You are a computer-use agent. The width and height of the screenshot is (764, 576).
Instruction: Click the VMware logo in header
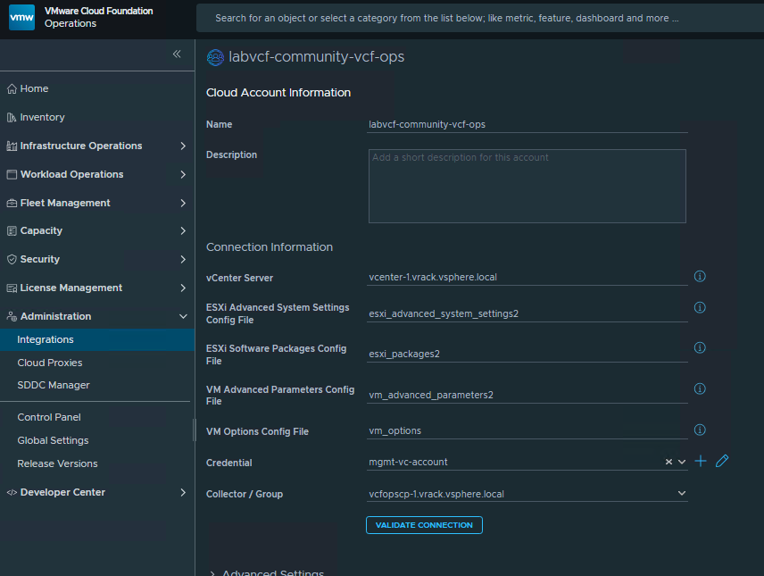coord(22,17)
